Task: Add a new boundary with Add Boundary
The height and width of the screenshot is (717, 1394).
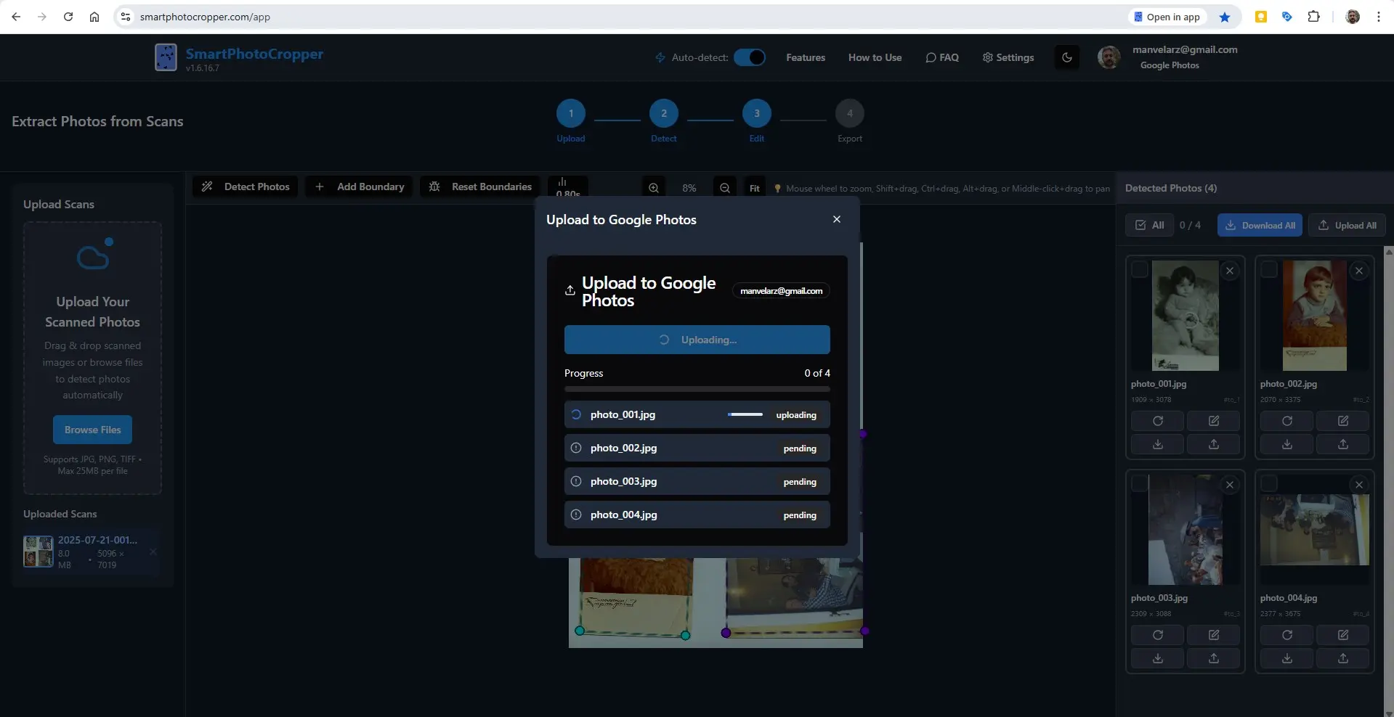Action: point(360,187)
